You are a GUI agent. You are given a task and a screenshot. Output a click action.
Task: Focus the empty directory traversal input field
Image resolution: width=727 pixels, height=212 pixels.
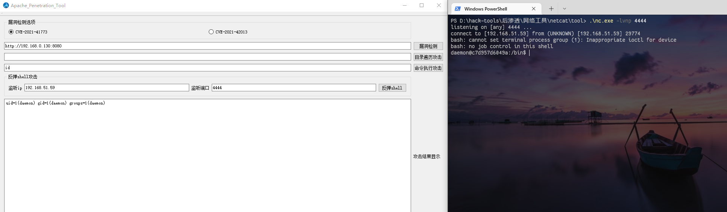pos(208,57)
